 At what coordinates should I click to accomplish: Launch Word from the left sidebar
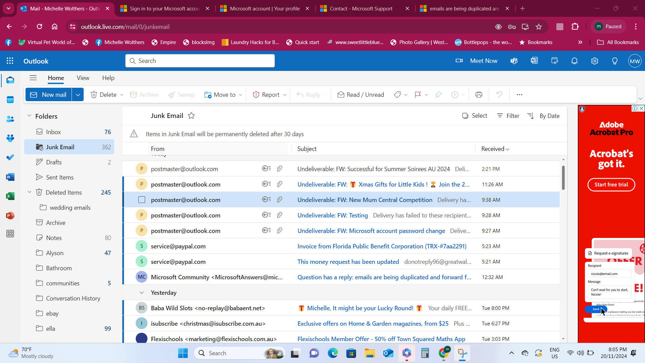(x=10, y=177)
